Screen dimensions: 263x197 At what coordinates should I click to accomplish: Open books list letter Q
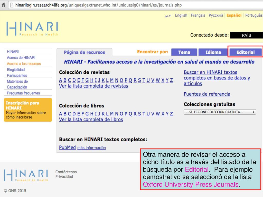pyautogui.click(x=130, y=114)
